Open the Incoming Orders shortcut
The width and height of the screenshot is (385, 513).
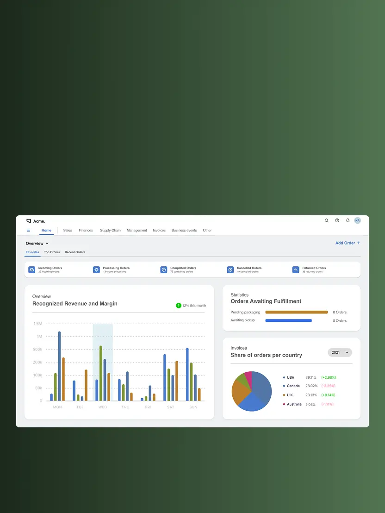pyautogui.click(x=45, y=269)
